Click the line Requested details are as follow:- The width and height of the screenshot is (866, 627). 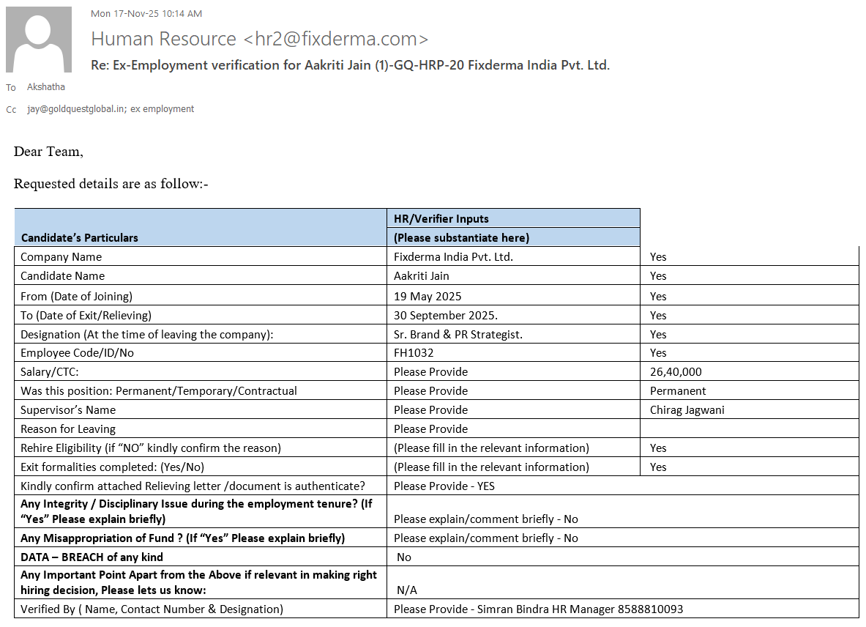click(111, 183)
